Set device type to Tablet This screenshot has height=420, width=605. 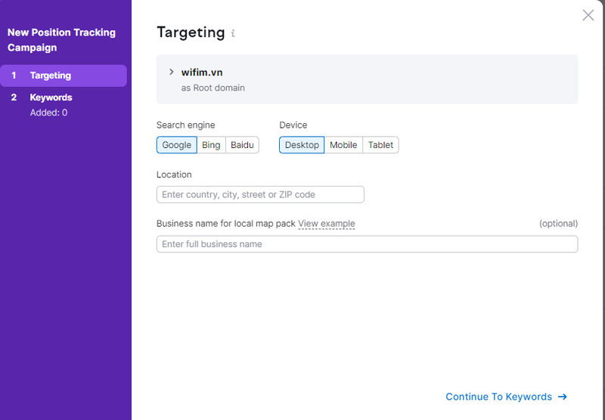[x=380, y=145]
